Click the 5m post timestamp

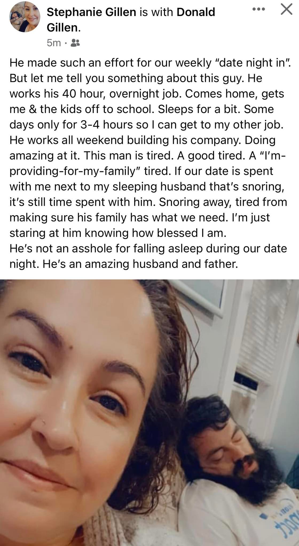pyautogui.click(x=54, y=43)
